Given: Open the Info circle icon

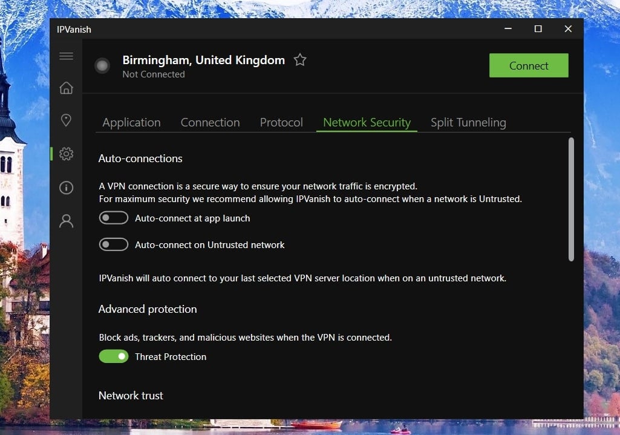Looking at the screenshot, I should 67,188.
